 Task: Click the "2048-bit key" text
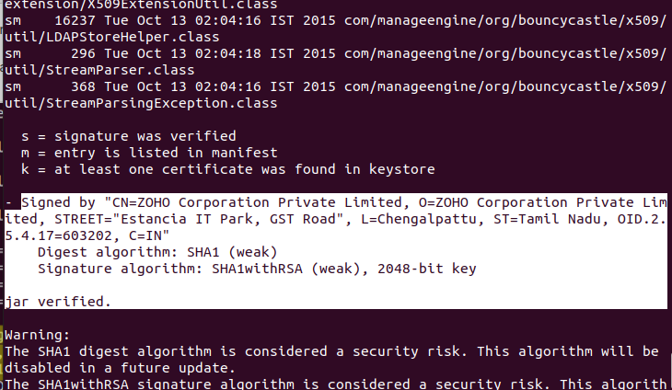432,269
